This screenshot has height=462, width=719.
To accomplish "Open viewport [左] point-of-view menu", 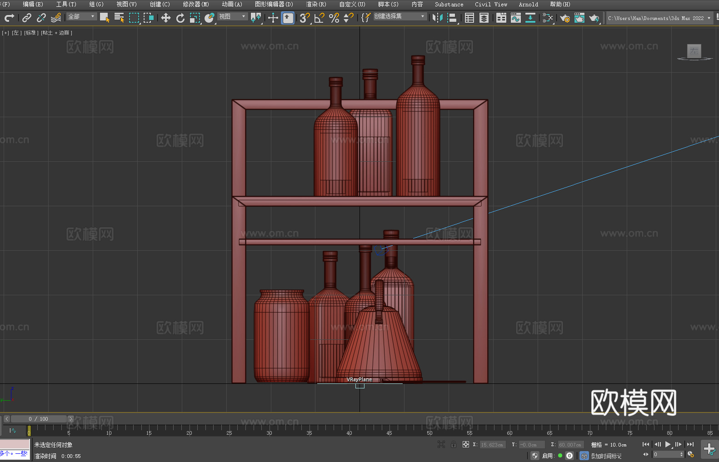I will pyautogui.click(x=17, y=33).
